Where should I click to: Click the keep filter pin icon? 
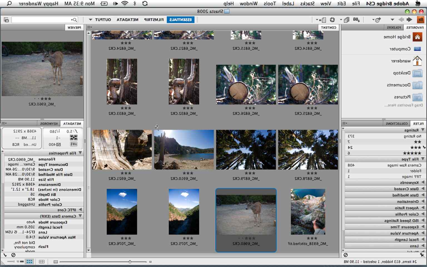point(422,255)
